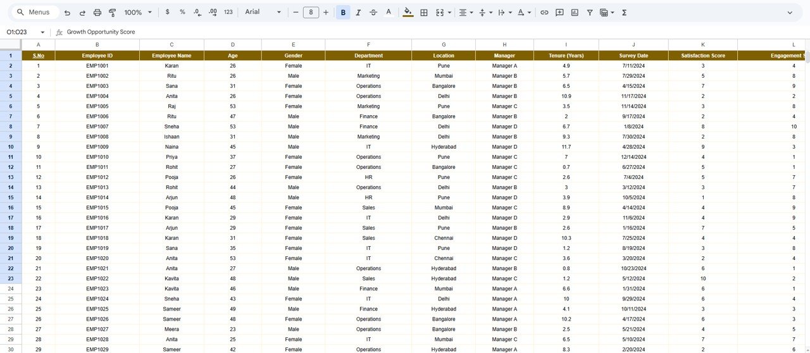Expand filter views dropdown arrow

(613, 12)
